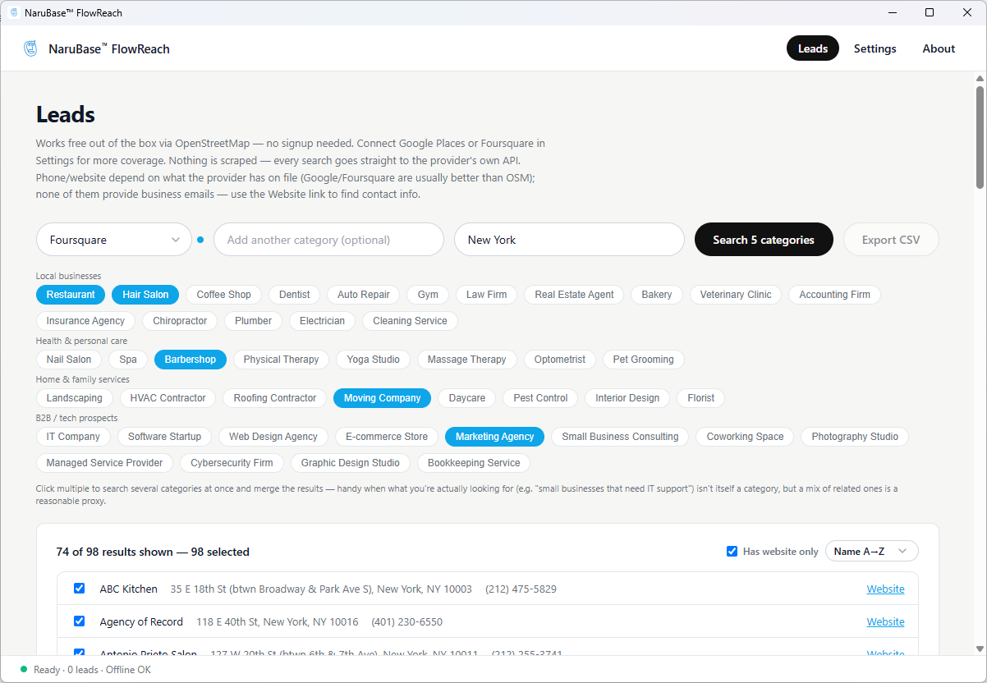The width and height of the screenshot is (987, 683).
Task: Click Search 5 categories button
Action: point(764,240)
